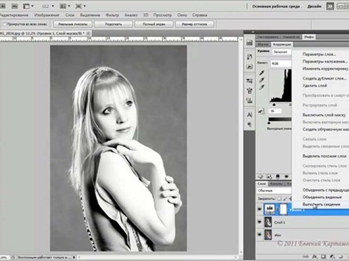The height and width of the screenshot is (261, 349).
Task: Click the calculate accurate histogram warning icon
Action: coord(261,111)
